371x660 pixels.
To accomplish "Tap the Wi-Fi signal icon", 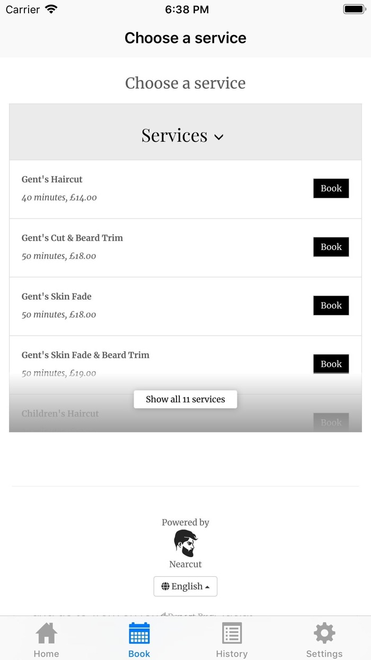I will [x=51, y=10].
